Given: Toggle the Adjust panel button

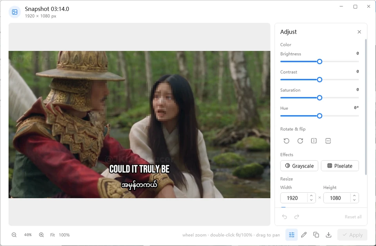Looking at the screenshot, I should tap(291, 235).
